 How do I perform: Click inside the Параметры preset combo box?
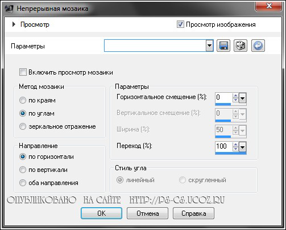pyautogui.click(x=155, y=46)
